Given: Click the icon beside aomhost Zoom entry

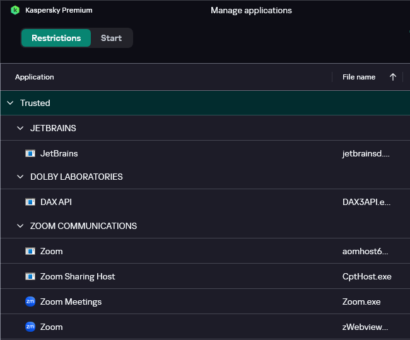Looking at the screenshot, I should click(30, 251).
